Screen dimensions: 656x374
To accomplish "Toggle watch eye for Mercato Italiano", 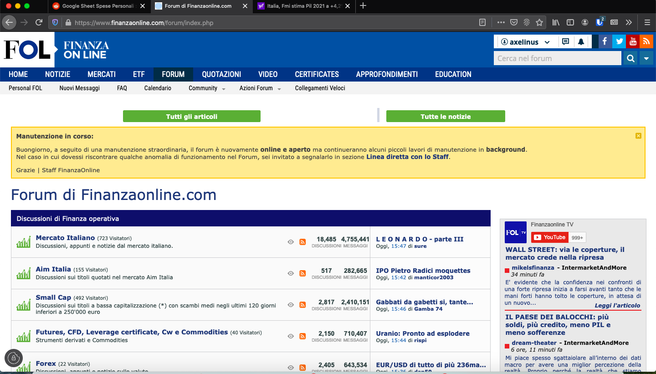I will point(291,242).
